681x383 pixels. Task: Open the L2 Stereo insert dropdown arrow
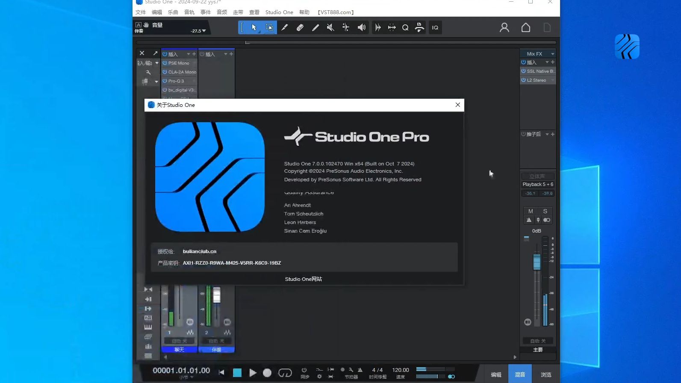553,80
